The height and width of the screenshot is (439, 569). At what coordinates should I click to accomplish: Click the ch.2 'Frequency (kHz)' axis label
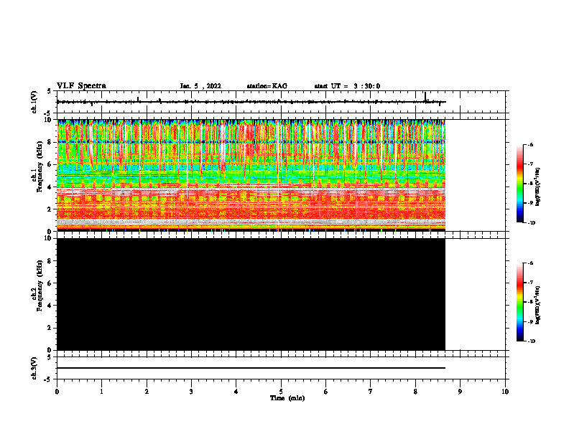click(40, 285)
